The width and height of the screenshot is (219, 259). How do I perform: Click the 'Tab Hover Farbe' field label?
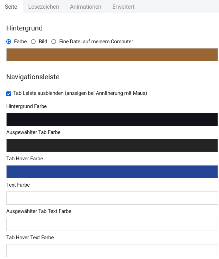coord(25,159)
